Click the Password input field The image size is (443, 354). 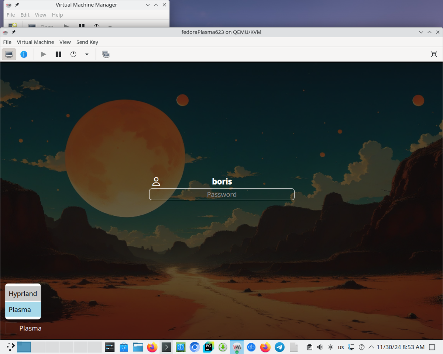(221, 194)
